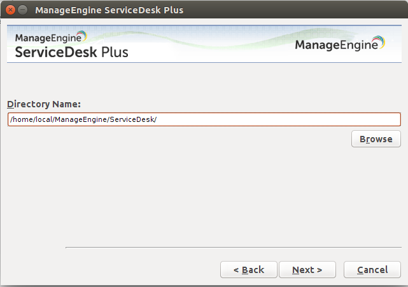The image size is (408, 287).
Task: Click the end of the /home/local/ManageEngine/ServiceDesk/ path text
Action: (x=157, y=119)
